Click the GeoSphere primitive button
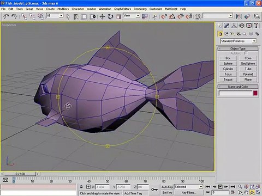Image resolution: width=262 pixels, height=196 pixels. [x=248, y=64]
